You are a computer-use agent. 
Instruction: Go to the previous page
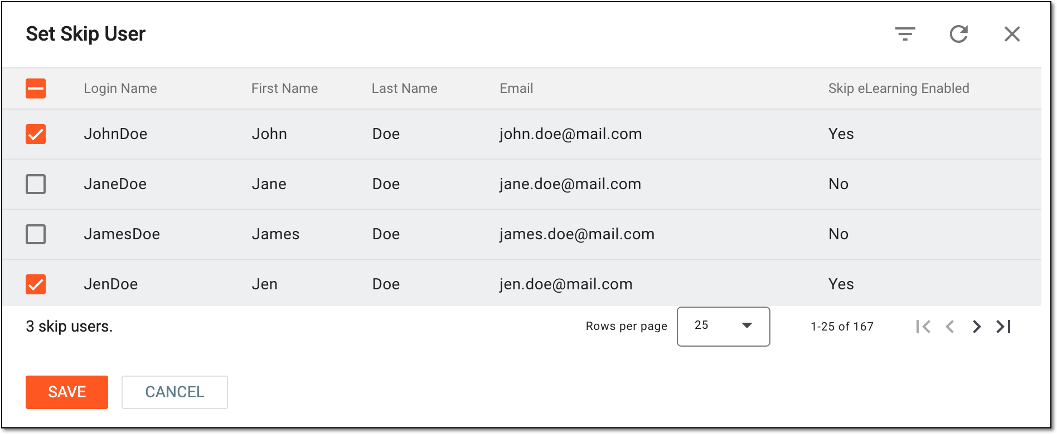coord(950,327)
